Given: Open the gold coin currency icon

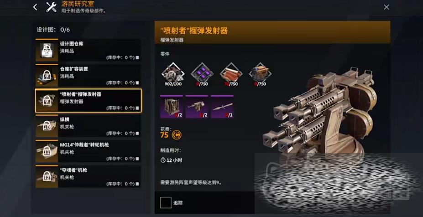Looking at the screenshot, I should [177, 134].
